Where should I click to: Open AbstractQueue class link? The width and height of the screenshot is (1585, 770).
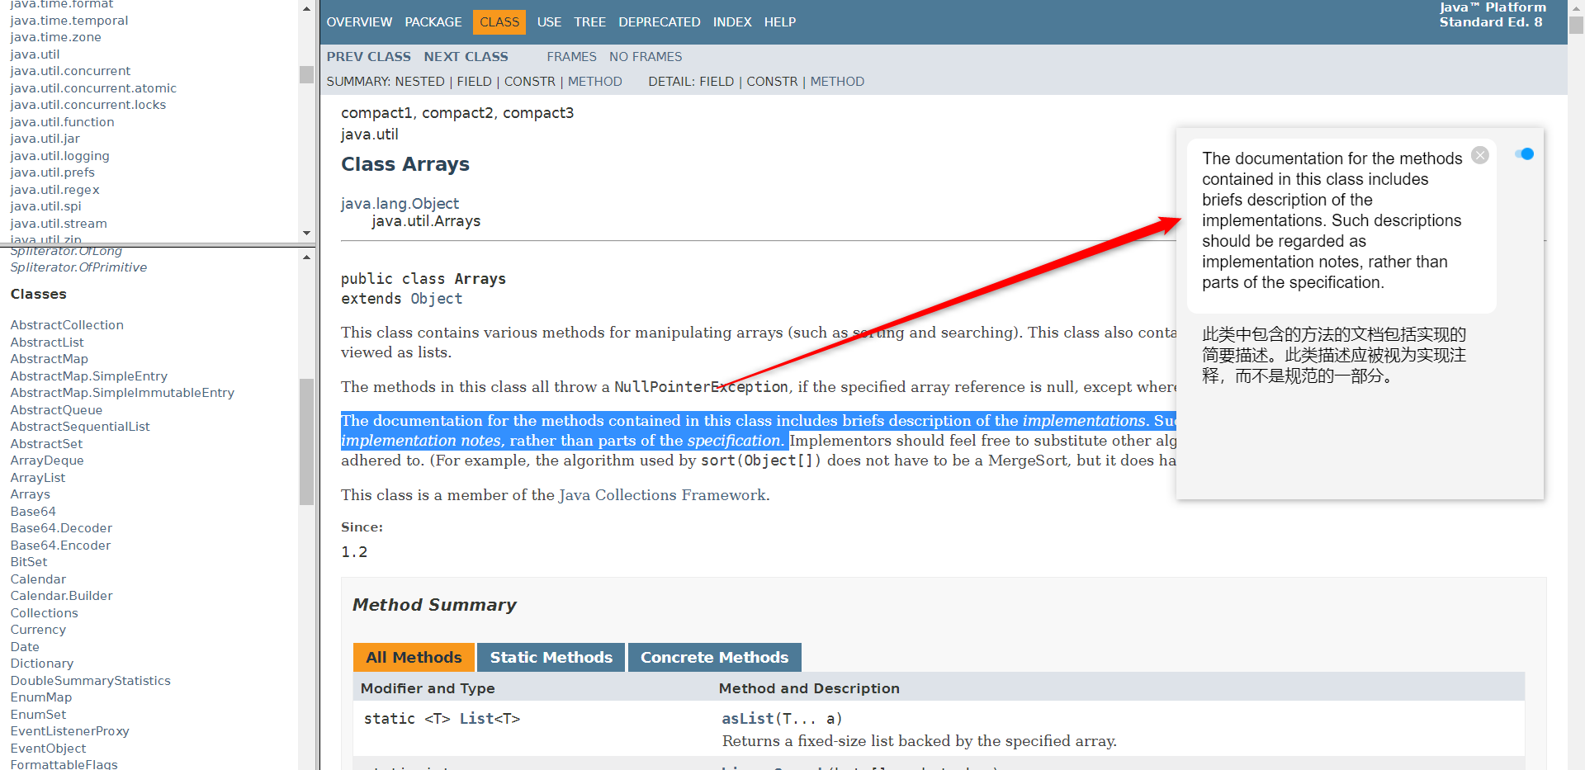[x=56, y=410]
